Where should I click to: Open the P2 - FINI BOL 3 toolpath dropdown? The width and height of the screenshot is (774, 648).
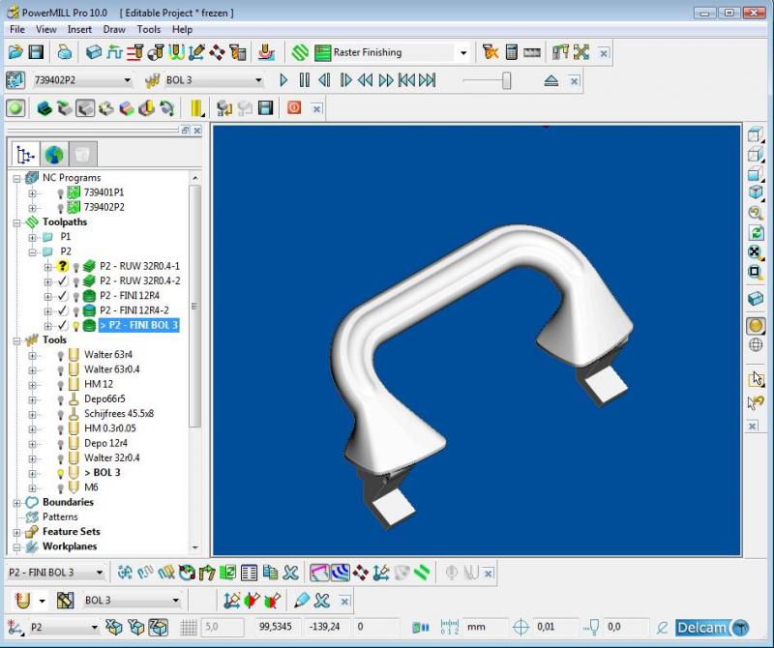coord(100,573)
